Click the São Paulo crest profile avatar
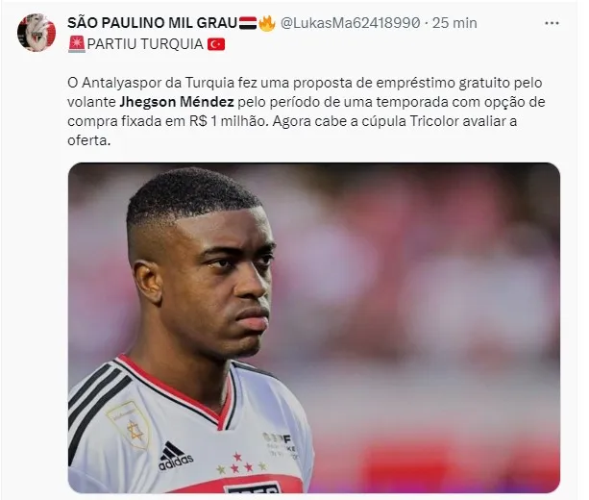This screenshot has height=500, width=589. [37, 33]
